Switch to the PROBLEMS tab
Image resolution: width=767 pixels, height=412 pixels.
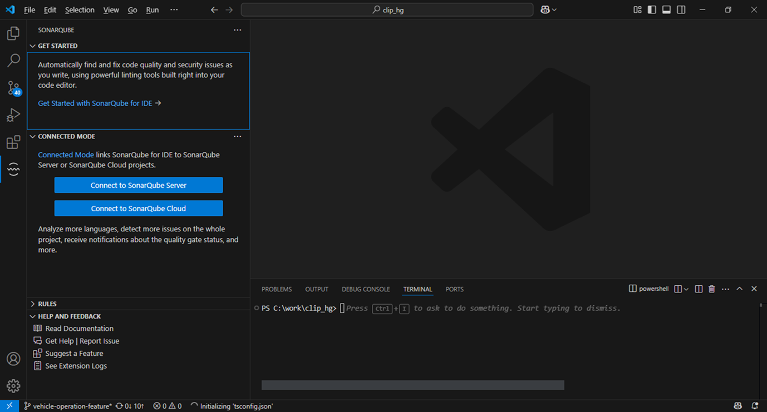pyautogui.click(x=277, y=289)
